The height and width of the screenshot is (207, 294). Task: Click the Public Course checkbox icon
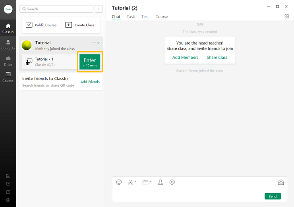click(29, 25)
